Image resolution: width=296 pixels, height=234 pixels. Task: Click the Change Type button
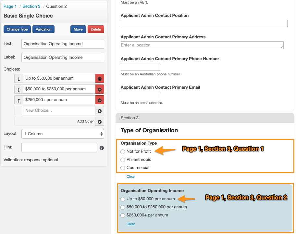pos(17,30)
